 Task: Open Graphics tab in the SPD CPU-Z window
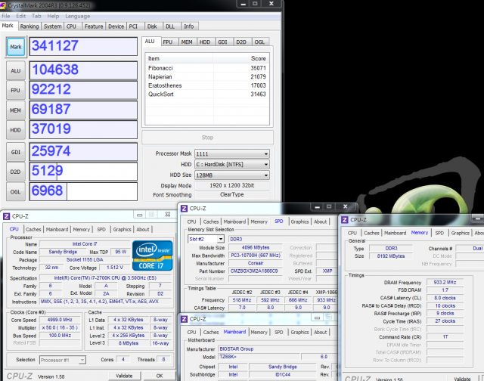(x=299, y=221)
